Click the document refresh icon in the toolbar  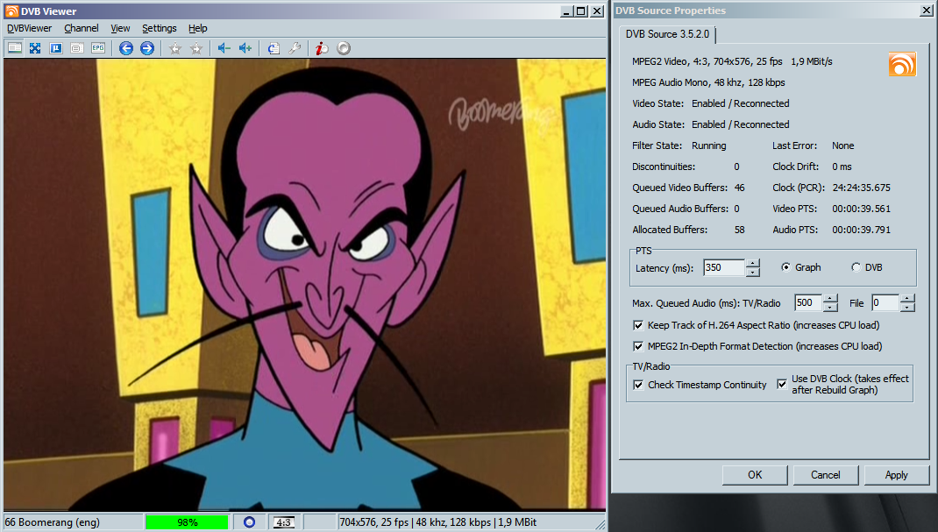tap(274, 48)
